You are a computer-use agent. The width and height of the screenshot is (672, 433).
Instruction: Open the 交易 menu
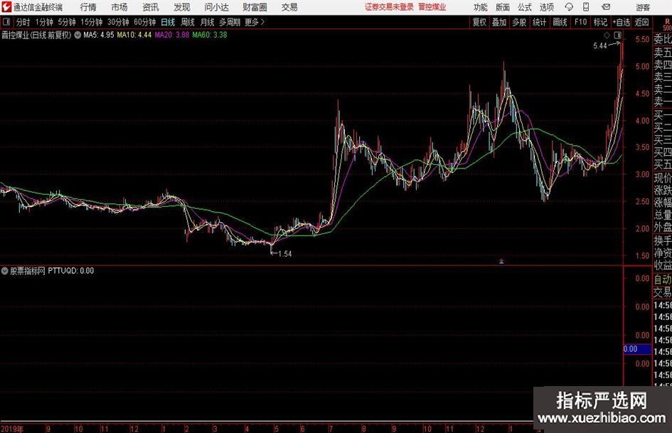(x=289, y=7)
